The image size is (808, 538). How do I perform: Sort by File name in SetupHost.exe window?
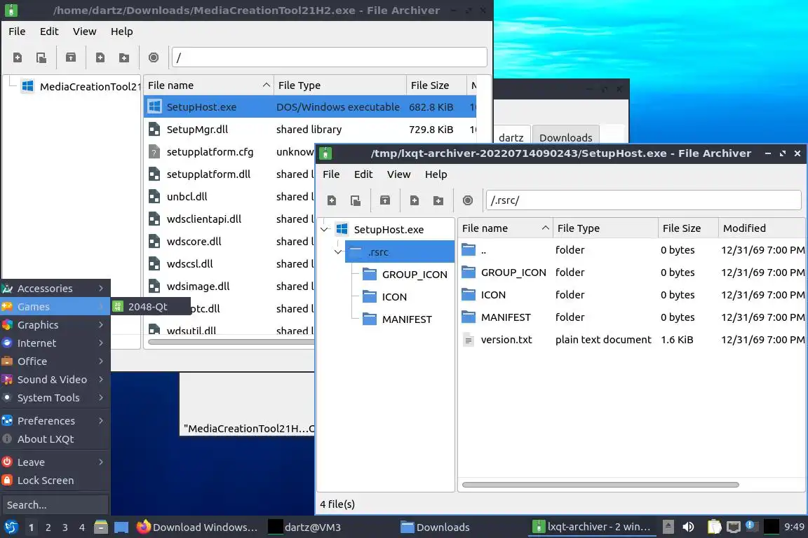pyautogui.click(x=505, y=228)
